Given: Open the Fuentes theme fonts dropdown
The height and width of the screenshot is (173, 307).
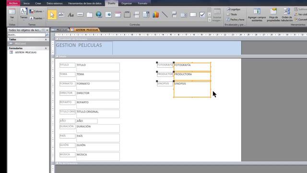Looking at the screenshot, I should (x=36, y=18).
